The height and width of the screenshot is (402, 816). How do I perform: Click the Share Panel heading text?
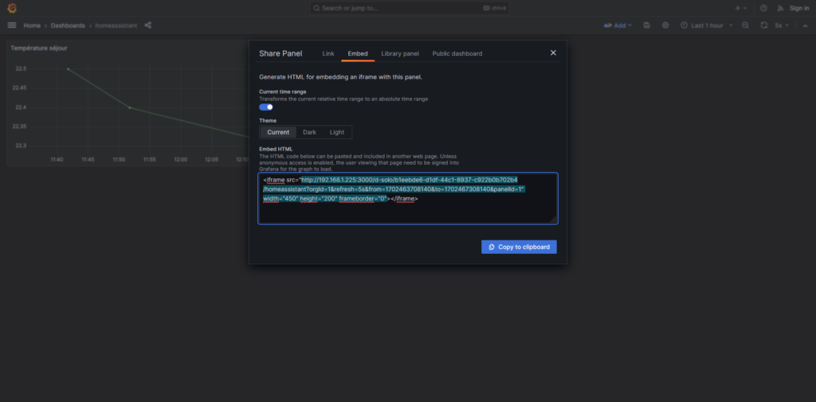click(280, 53)
